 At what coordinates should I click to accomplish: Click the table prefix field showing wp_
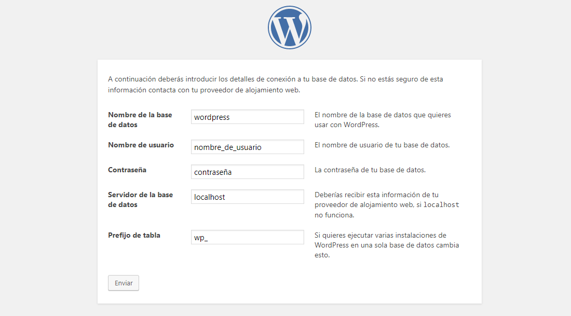247,237
